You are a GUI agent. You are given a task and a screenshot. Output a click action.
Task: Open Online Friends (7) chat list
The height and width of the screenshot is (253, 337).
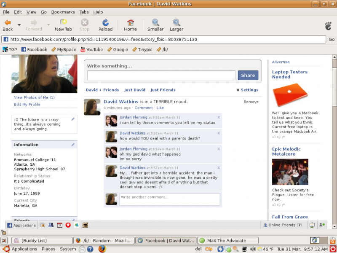coord(283,225)
